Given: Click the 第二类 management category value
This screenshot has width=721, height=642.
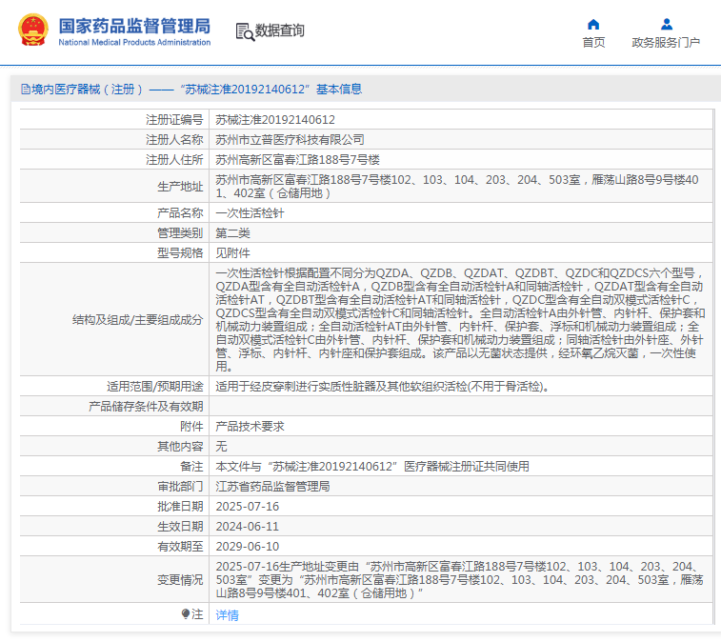Looking at the screenshot, I should click(233, 232).
